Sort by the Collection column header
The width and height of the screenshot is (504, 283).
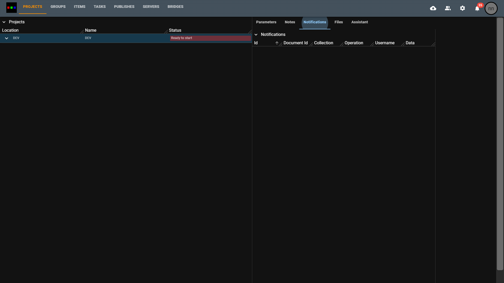[323, 43]
